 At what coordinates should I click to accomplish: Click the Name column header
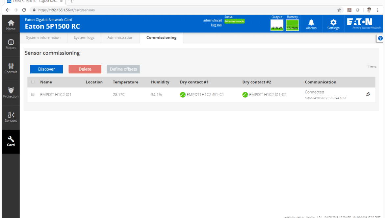pyautogui.click(x=46, y=82)
